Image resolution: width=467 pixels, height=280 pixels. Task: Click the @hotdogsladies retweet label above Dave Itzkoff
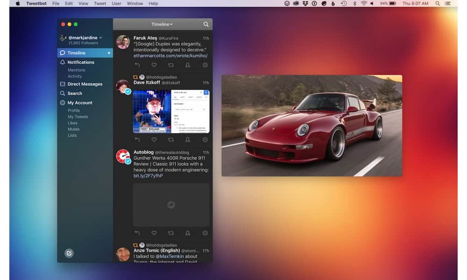pyautogui.click(x=161, y=77)
